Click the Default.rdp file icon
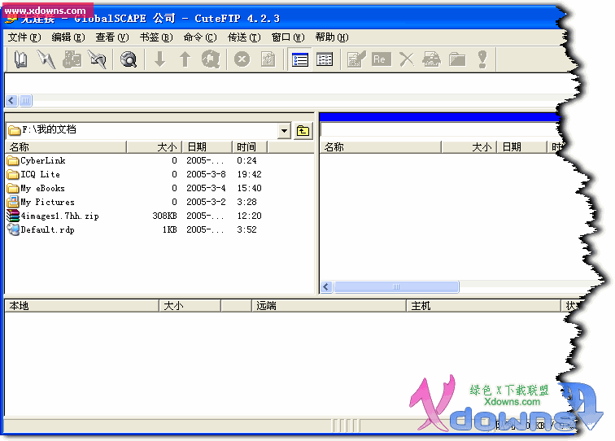The width and height of the screenshot is (615, 441). point(13,229)
